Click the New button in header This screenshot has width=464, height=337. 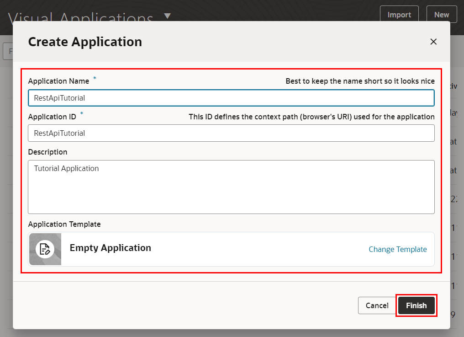click(x=441, y=15)
